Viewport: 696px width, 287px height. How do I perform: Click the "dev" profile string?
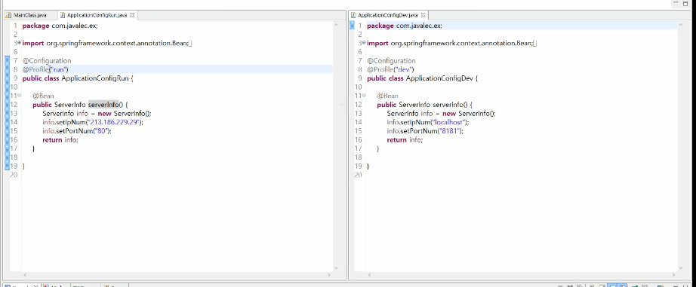pos(404,69)
